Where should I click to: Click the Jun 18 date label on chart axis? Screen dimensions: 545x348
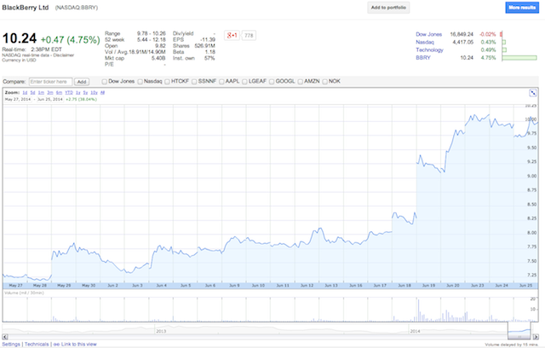[404, 286]
